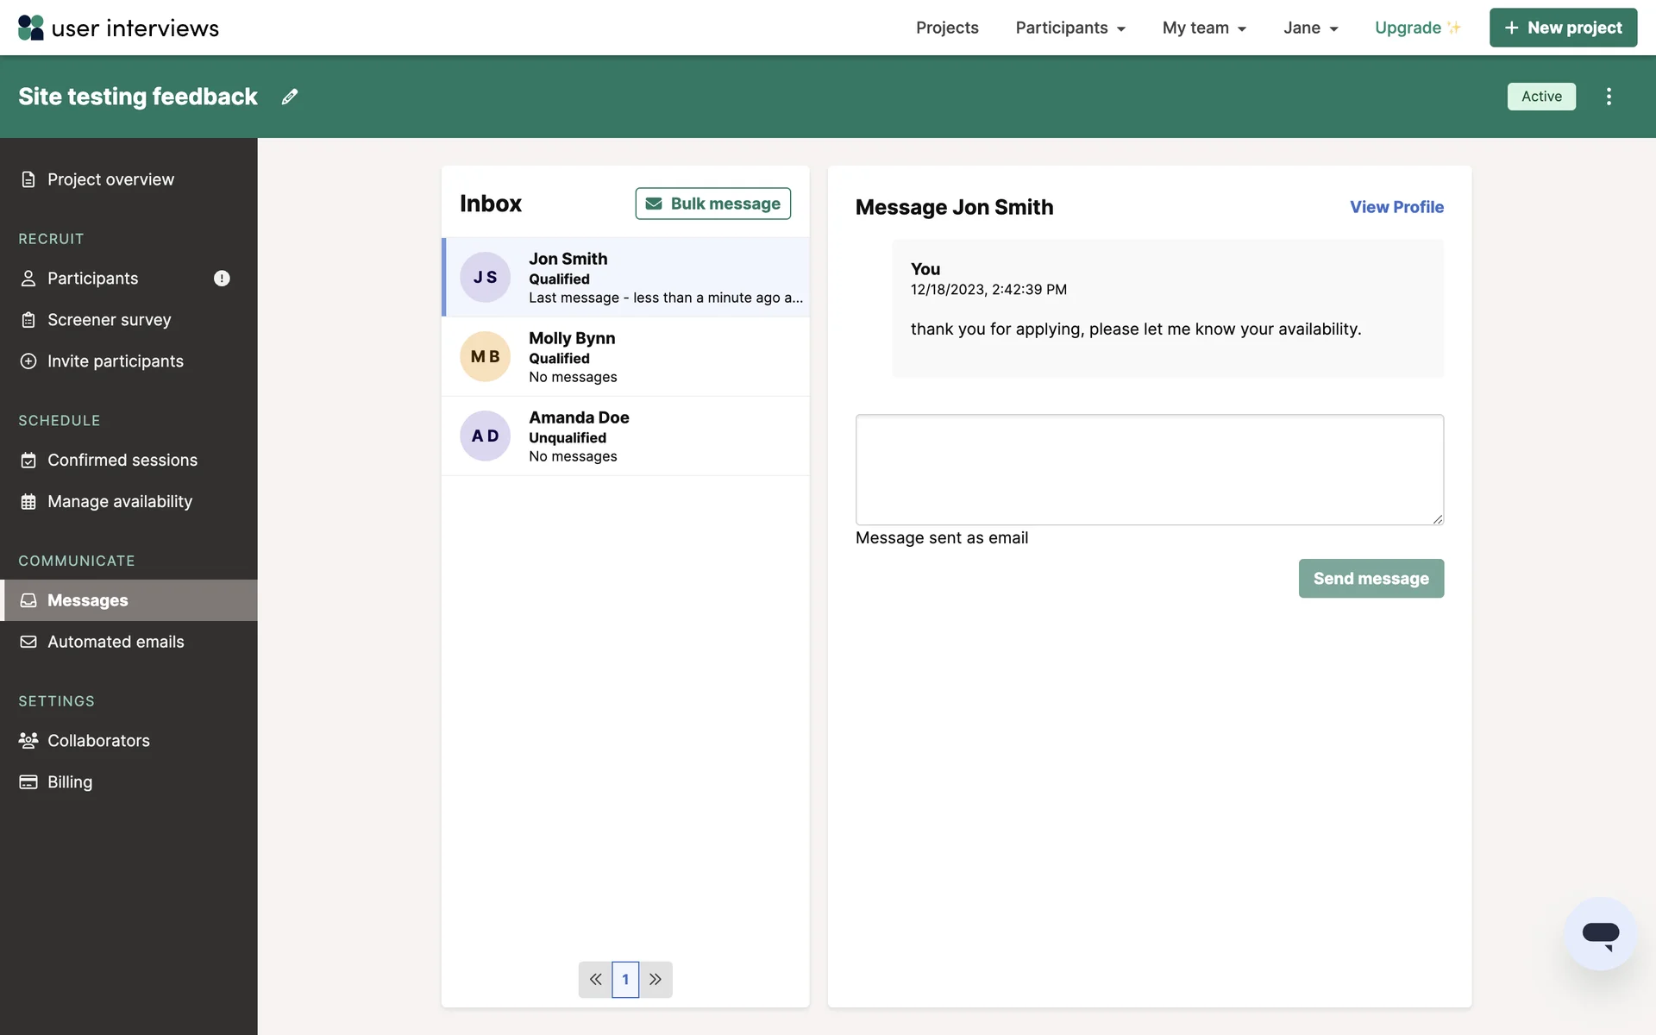Expand the Participants dropdown in top nav
The height and width of the screenshot is (1035, 1656).
click(x=1069, y=28)
